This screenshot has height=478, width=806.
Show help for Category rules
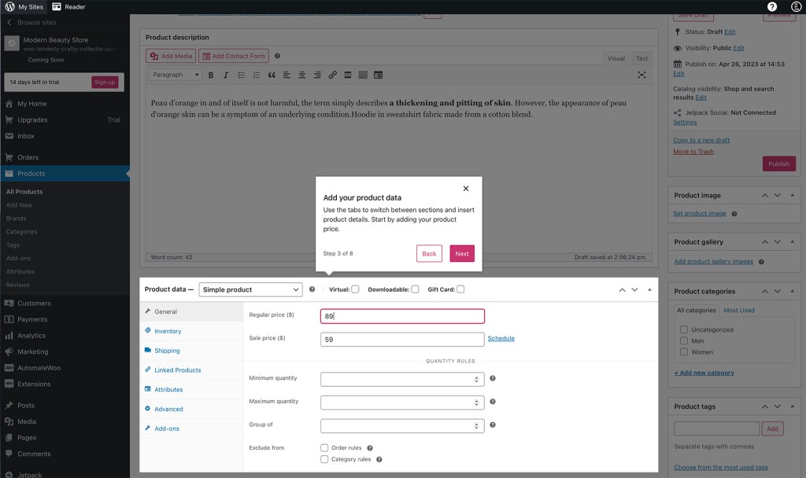tap(379, 459)
